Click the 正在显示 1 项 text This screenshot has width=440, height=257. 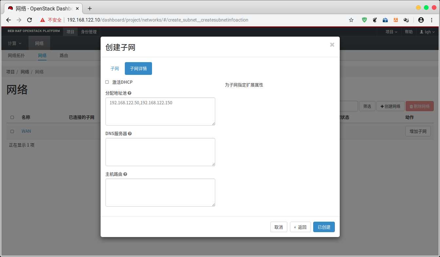[x=22, y=145]
